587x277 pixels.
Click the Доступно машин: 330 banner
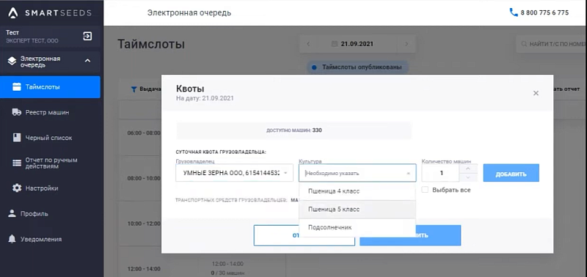coord(294,130)
